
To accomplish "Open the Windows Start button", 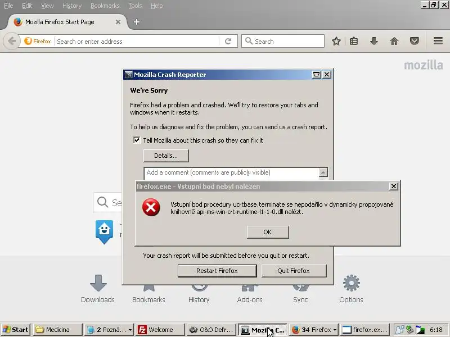I will (x=16, y=330).
